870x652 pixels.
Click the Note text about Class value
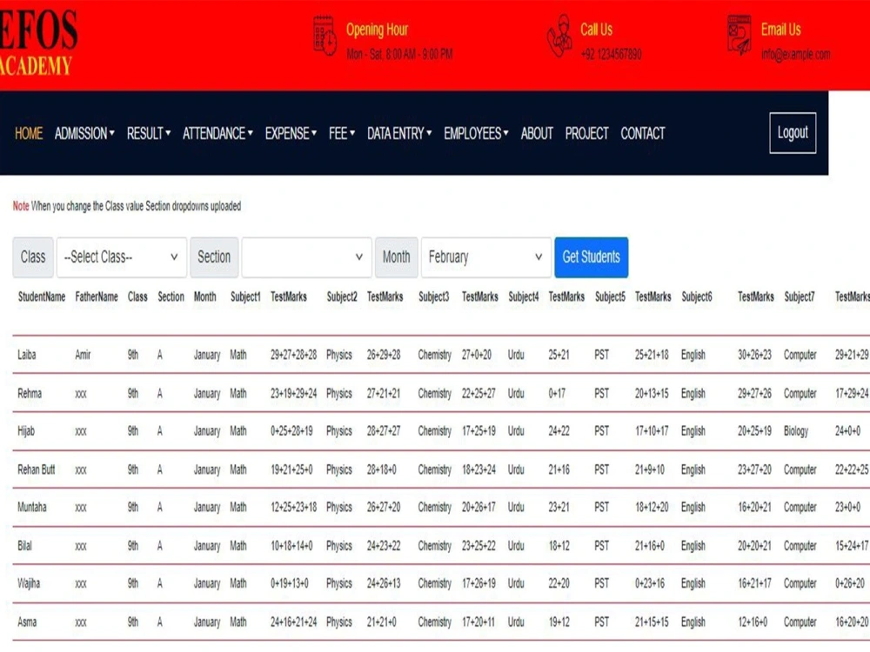pyautogui.click(x=127, y=206)
